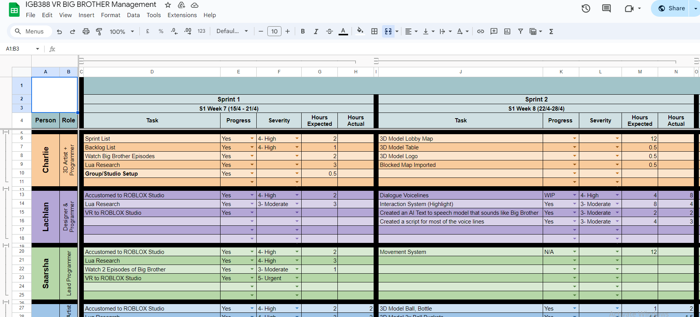This screenshot has height=317, width=700.
Task: Undo the last action
Action: (59, 32)
